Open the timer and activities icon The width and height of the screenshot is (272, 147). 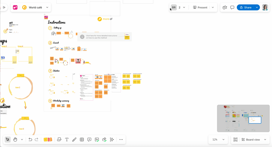pos(225,7)
